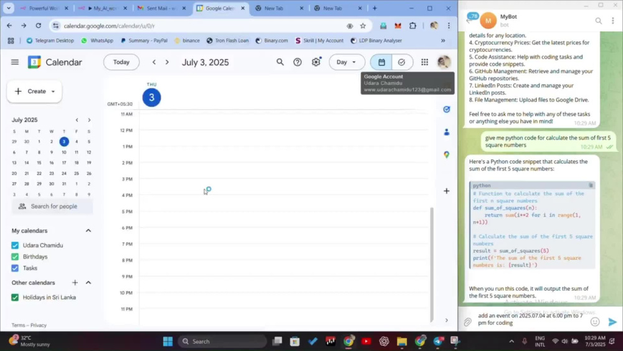Open Maps side panel icon
This screenshot has width=623, height=351.
click(447, 155)
